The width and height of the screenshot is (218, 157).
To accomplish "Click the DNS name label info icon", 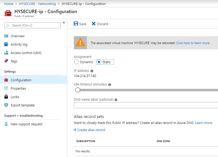I will pyautogui.click(x=115, y=100).
